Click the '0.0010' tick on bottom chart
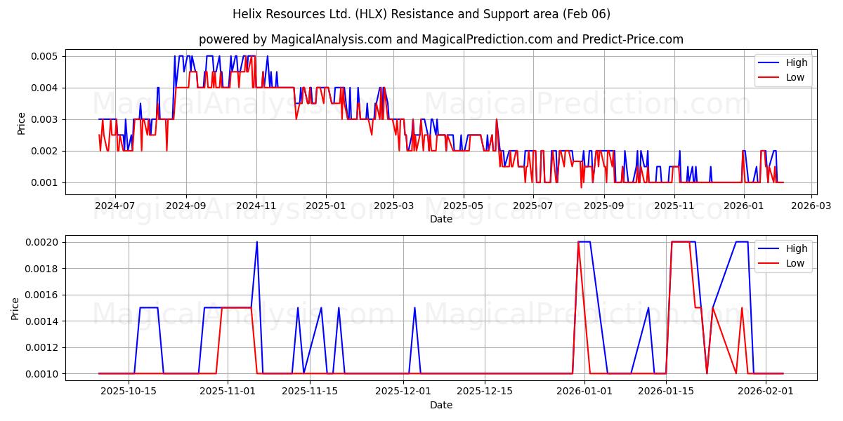 point(43,374)
